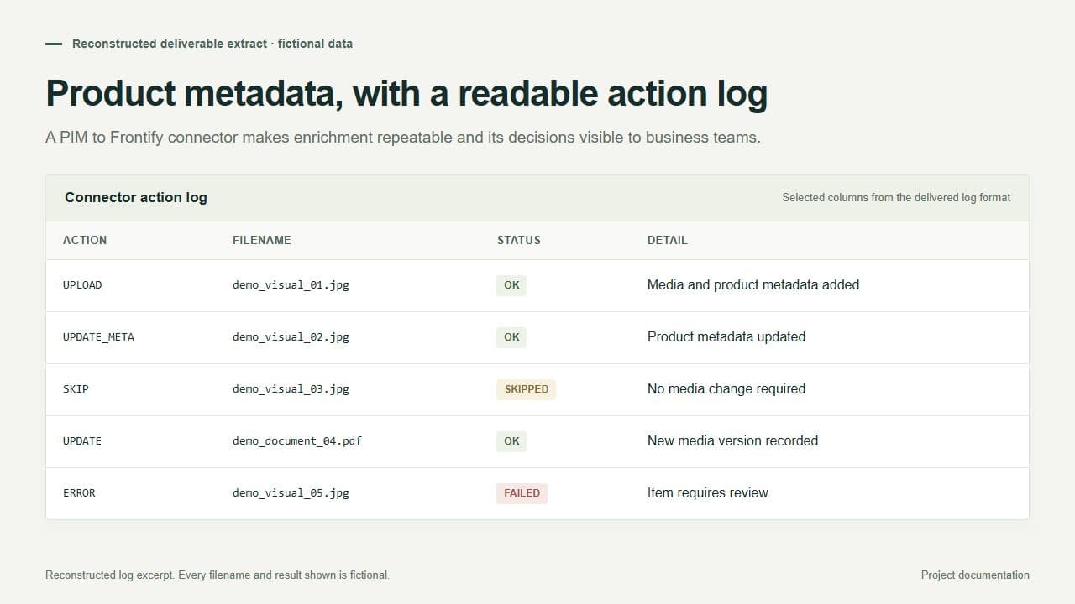The image size is (1075, 604).
Task: Select 'No media change required' detail
Action: click(726, 389)
